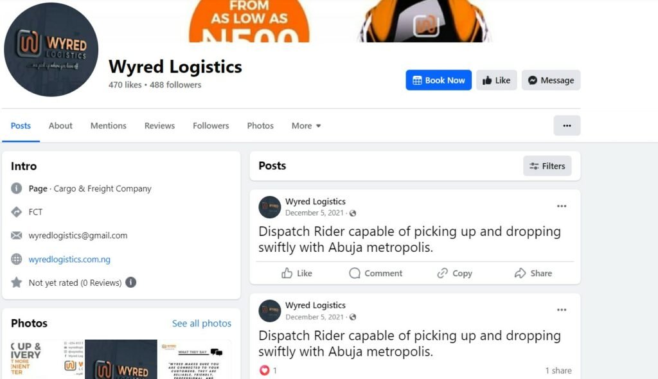This screenshot has height=379, width=658.
Task: Click the ratings info icon beside Reviews
Action: tap(131, 283)
